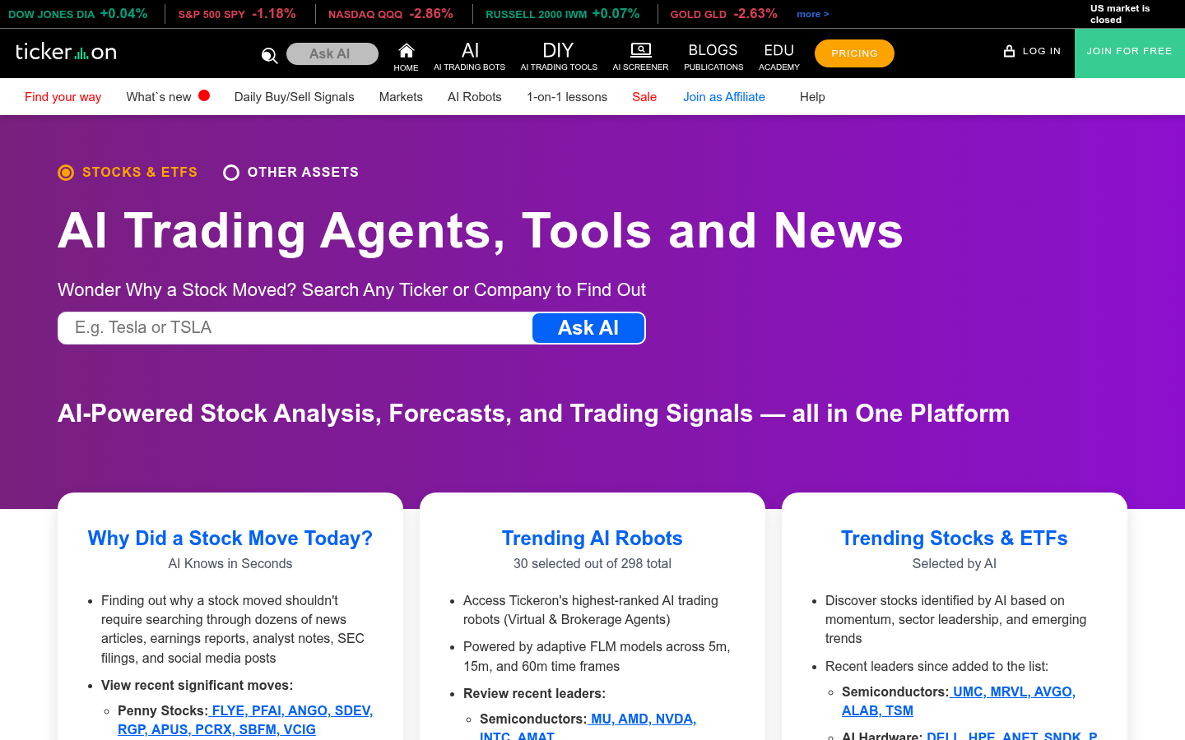Open 'Why Did a Stock Move Today?' heading
This screenshot has height=740, width=1185.
click(x=230, y=539)
